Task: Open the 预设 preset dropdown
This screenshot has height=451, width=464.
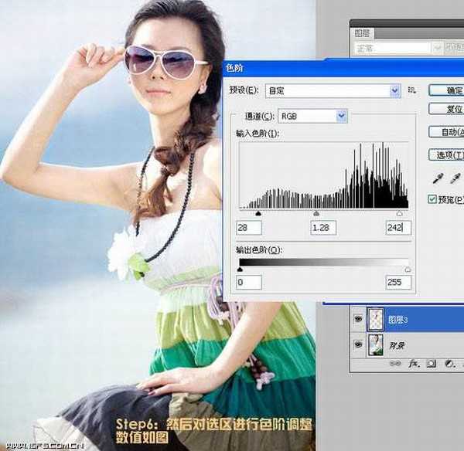Action: (333, 90)
